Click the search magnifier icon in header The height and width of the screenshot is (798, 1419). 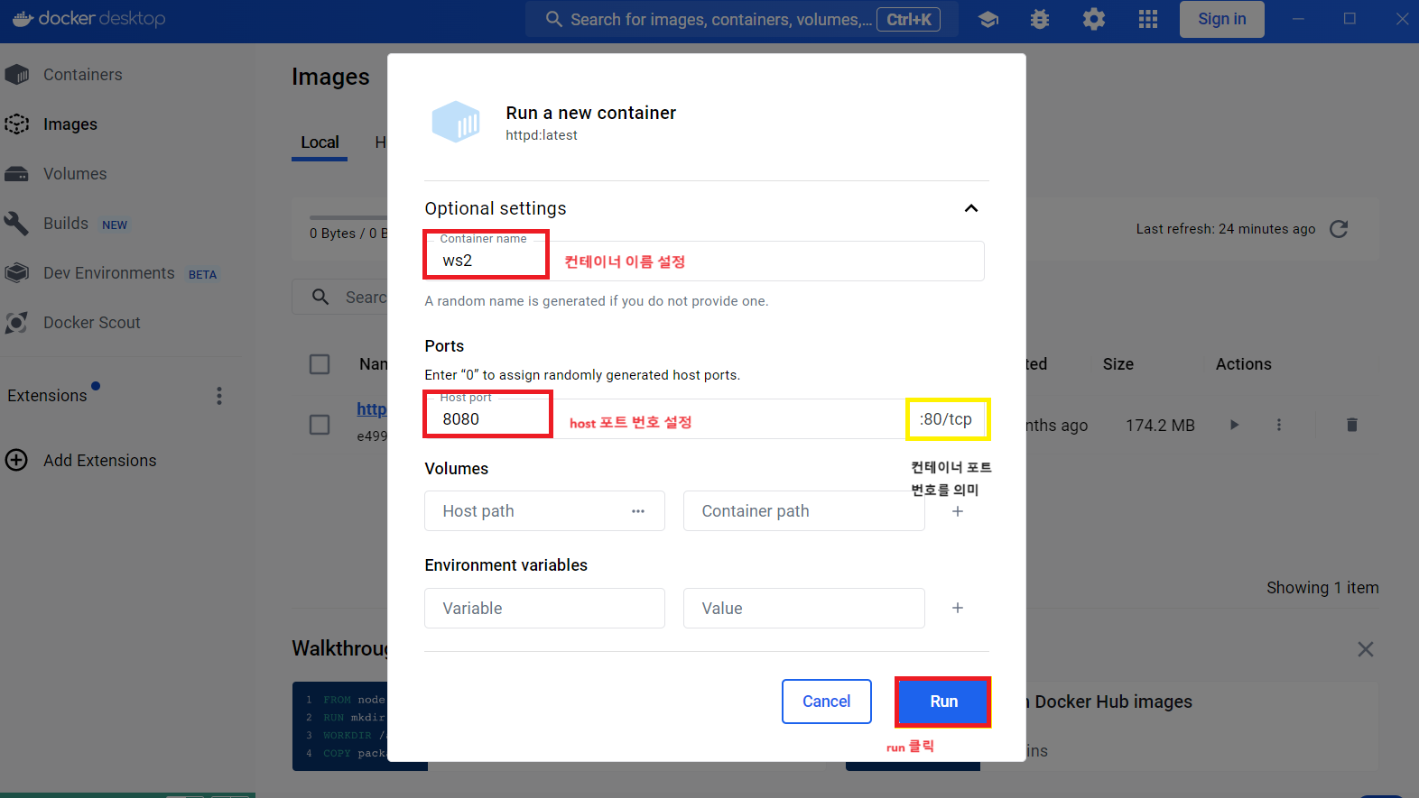[x=554, y=19]
